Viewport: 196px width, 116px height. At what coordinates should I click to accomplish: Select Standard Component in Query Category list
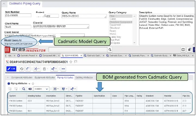121,22
